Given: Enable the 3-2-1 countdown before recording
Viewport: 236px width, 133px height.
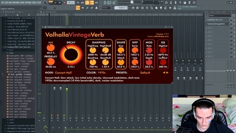Looking at the screenshot, I should [x=87, y=3].
